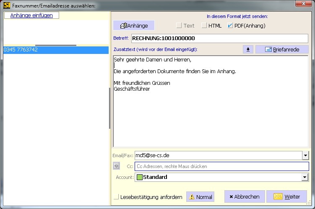
Task: Click the download arrow icon beside Briefanrede
Action: 248,49
